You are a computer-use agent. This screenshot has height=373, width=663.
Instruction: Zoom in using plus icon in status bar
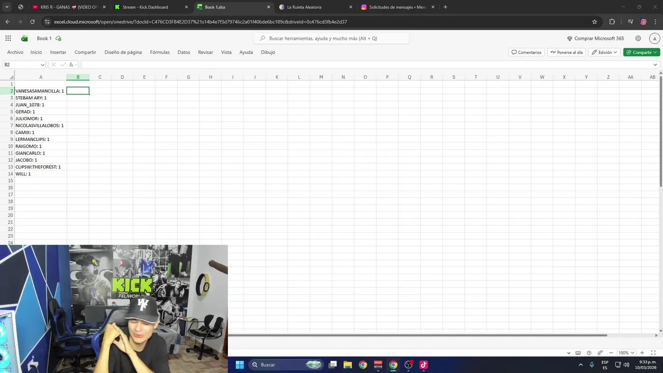tap(642, 353)
